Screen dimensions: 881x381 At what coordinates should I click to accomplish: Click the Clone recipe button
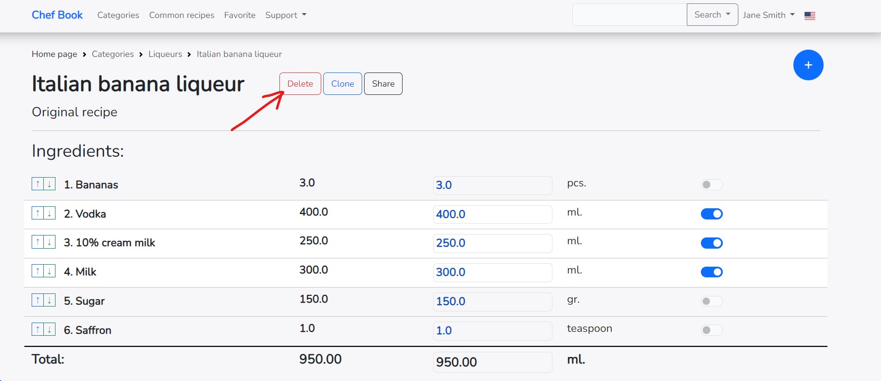pyautogui.click(x=342, y=84)
